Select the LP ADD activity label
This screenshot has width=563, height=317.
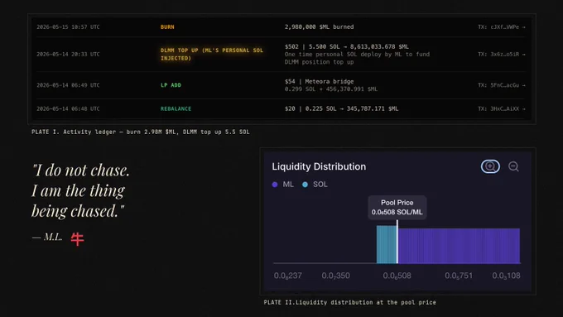(x=171, y=85)
